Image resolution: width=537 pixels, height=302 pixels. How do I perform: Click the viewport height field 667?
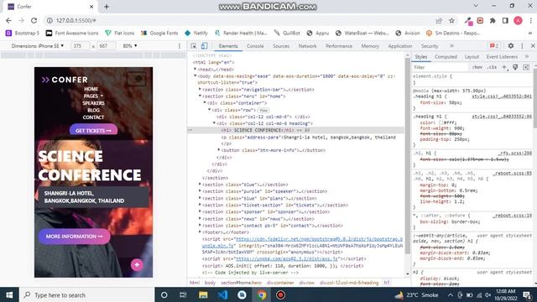coord(106,46)
